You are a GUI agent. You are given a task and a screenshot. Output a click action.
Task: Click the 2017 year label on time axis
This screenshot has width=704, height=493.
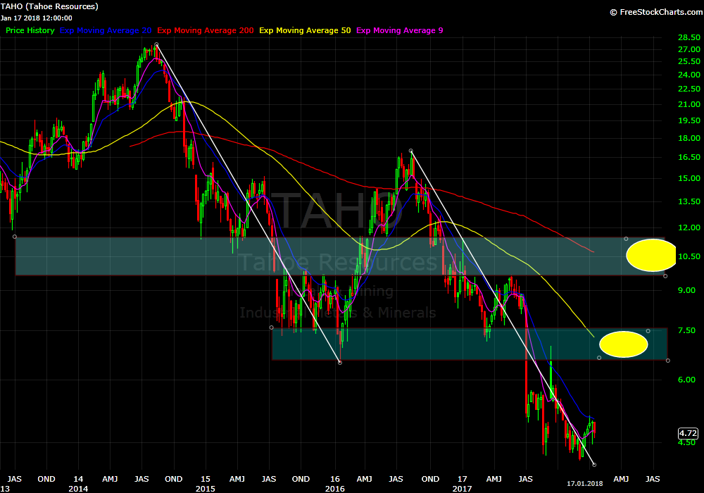[462, 489]
